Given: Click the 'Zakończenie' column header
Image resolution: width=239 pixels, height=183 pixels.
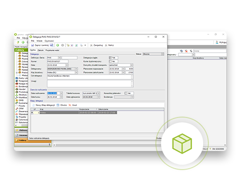Looking at the screenshot, I should coord(107,109).
